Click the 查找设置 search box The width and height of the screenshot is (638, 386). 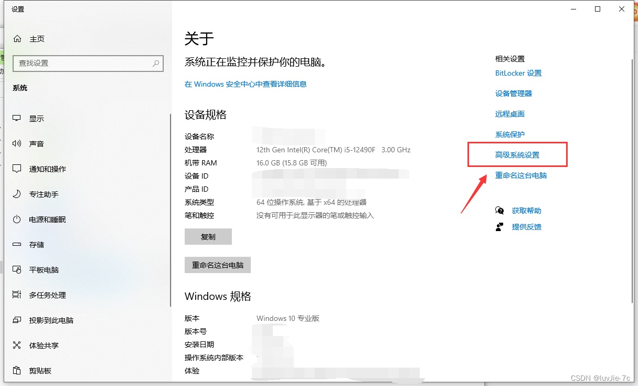[x=88, y=63]
